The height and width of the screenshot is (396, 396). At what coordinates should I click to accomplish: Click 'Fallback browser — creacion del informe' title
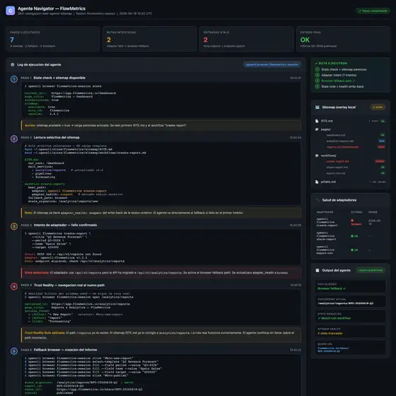[x=65, y=350]
